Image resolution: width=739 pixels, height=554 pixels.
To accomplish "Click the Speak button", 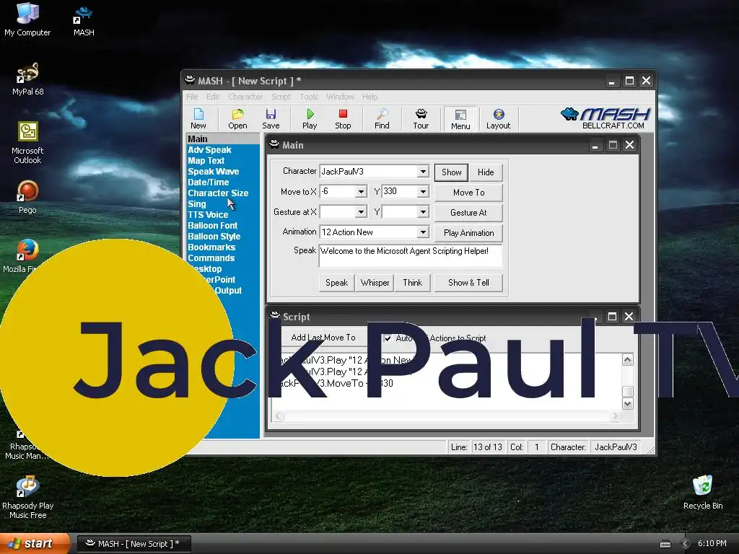I will click(x=336, y=283).
